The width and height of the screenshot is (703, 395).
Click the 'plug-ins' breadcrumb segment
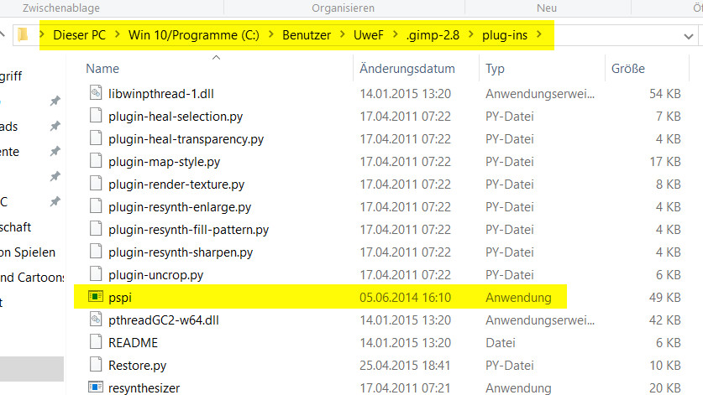pyautogui.click(x=505, y=35)
